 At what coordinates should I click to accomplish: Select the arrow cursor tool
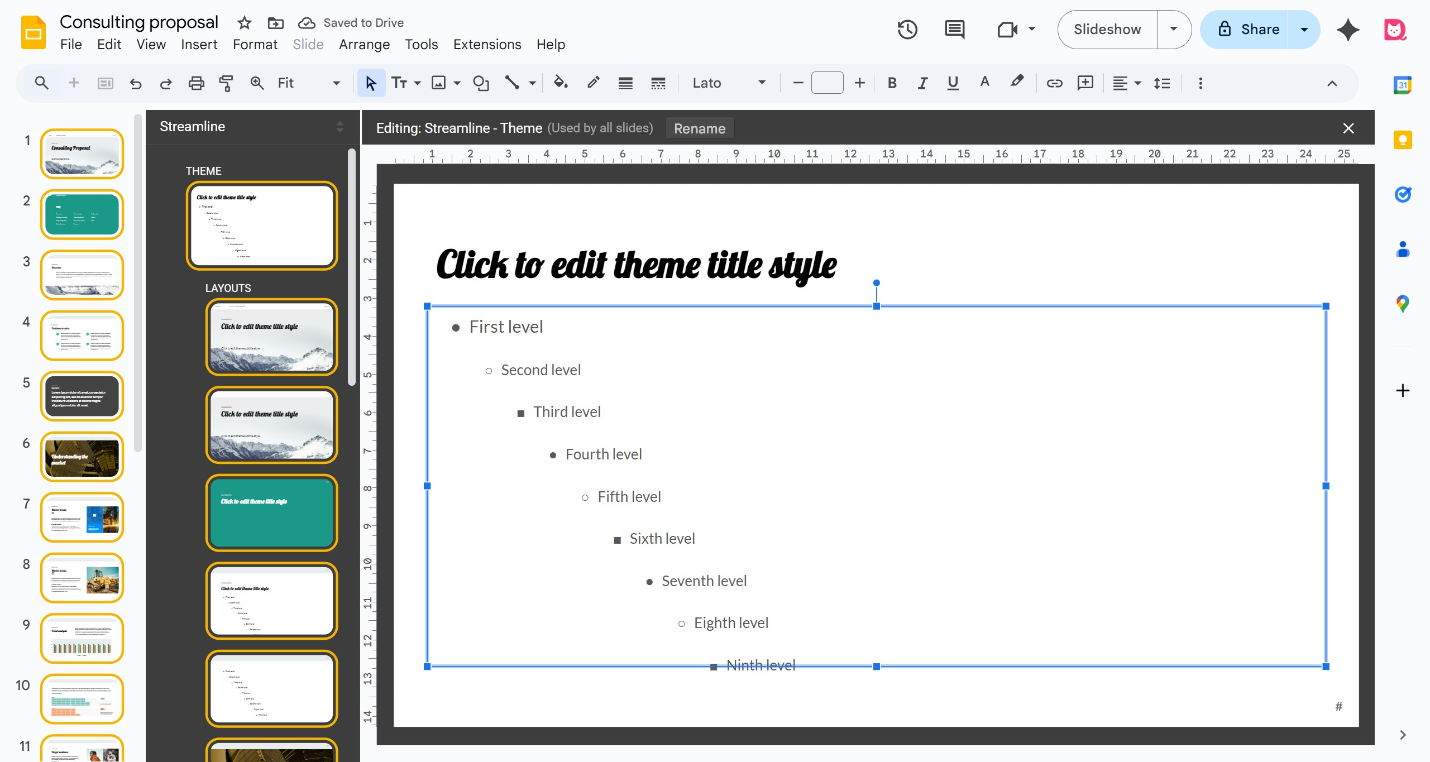[x=371, y=83]
